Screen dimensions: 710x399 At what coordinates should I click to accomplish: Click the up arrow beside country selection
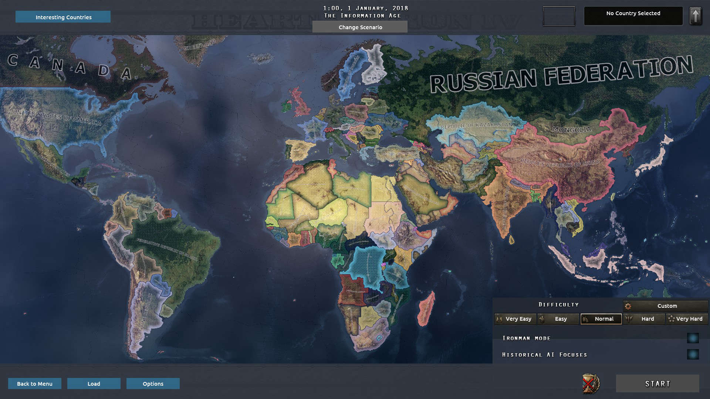(x=695, y=15)
